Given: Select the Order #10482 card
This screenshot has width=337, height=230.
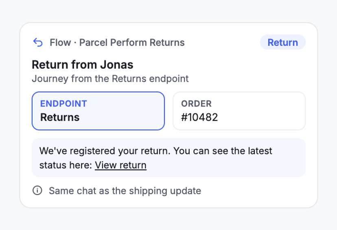Looking at the screenshot, I should (239, 111).
